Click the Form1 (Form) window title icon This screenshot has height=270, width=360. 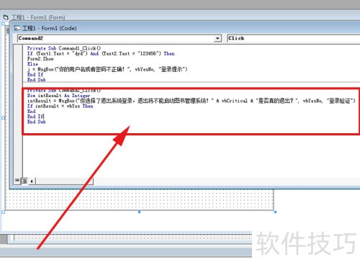tap(6, 17)
